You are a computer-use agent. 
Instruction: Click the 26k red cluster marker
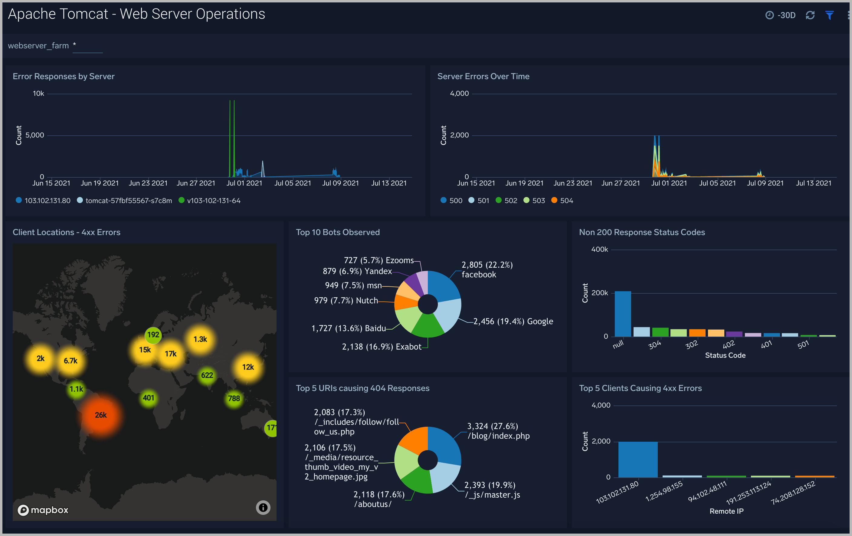click(101, 415)
